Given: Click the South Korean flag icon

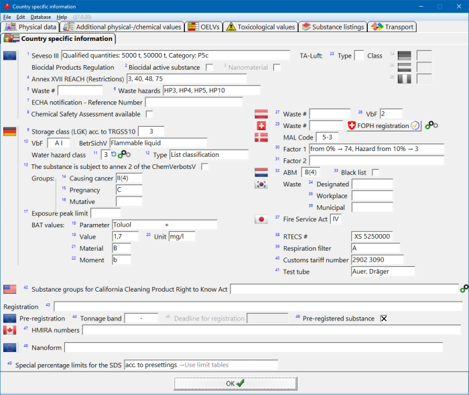Looking at the screenshot, I should coord(261,185).
